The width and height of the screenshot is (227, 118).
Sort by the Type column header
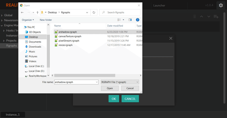(x=139, y=26)
